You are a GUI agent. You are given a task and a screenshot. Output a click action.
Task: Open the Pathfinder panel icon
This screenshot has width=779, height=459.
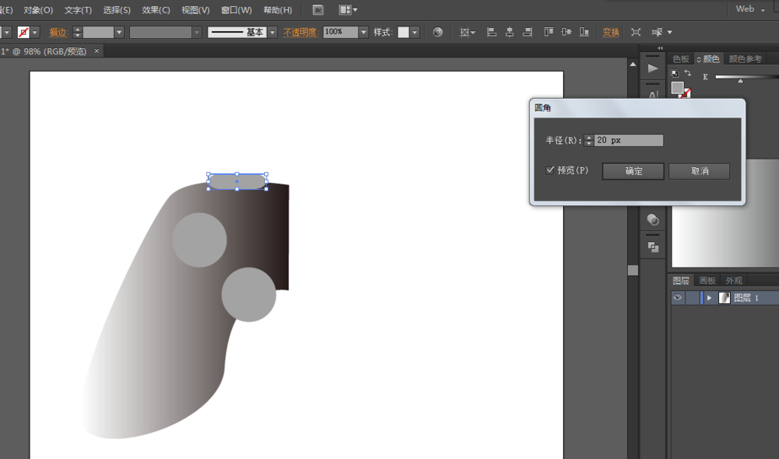click(653, 247)
